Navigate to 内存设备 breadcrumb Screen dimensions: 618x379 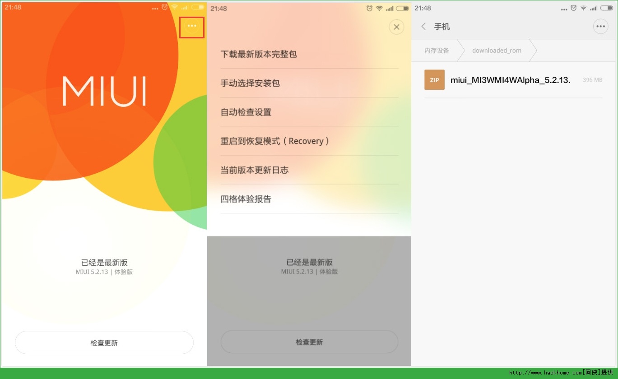pyautogui.click(x=437, y=51)
